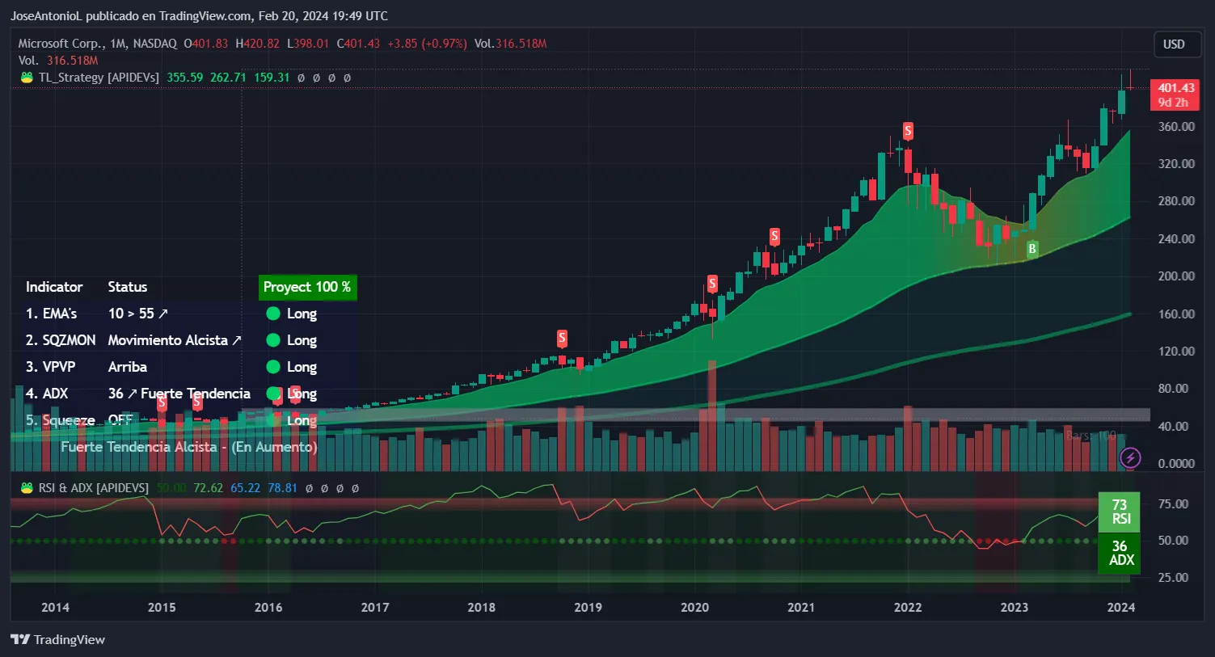1215x657 pixels.
Task: Select the sell marker S in late 2020
Action: click(x=774, y=237)
